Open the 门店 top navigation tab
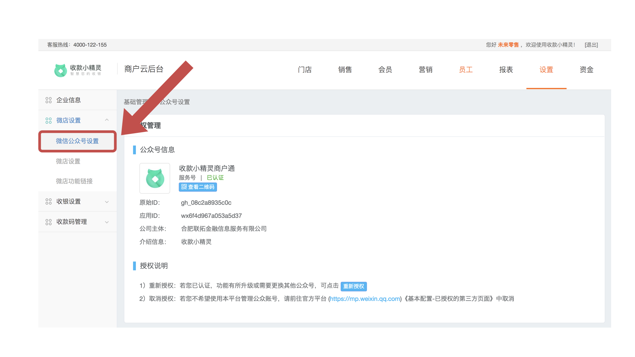635x357 pixels. (x=305, y=70)
